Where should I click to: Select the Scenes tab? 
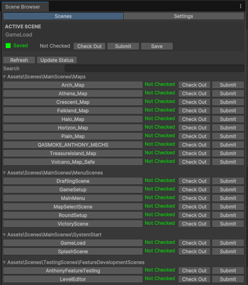63,16
